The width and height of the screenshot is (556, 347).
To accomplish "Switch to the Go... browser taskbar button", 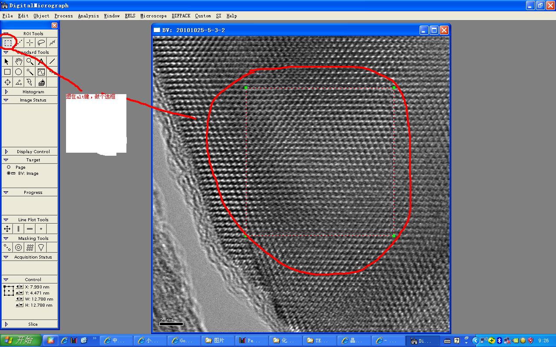I will click(x=185, y=340).
